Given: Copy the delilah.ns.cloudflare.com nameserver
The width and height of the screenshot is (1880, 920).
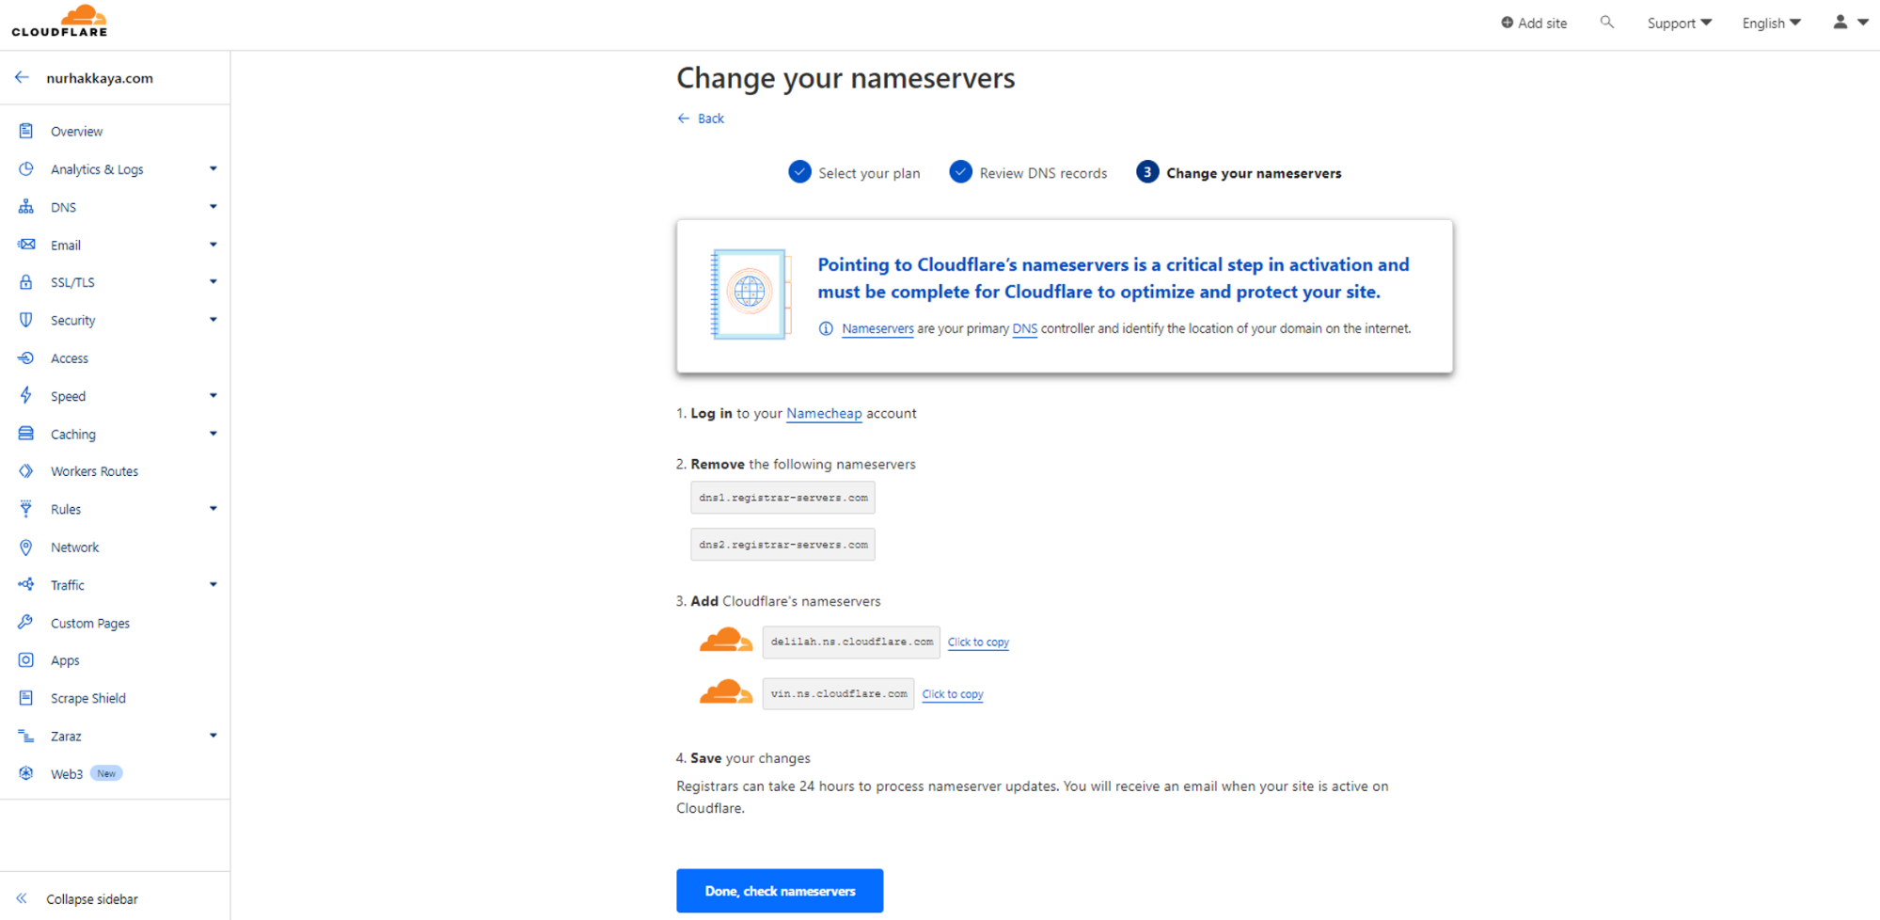Looking at the screenshot, I should [978, 642].
